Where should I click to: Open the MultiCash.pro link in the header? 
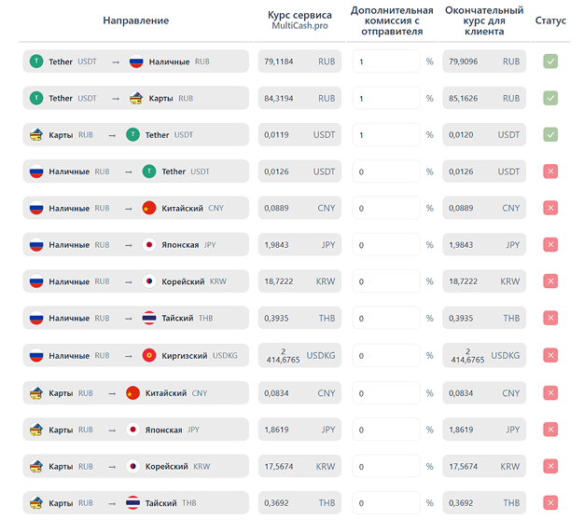click(x=299, y=26)
